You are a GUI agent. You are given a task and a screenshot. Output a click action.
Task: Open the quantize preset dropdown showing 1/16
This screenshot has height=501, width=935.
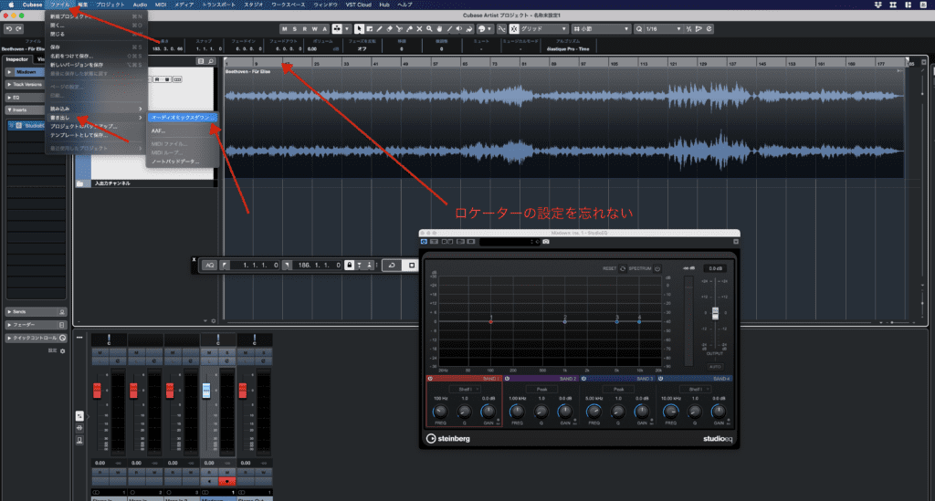pyautogui.click(x=664, y=28)
